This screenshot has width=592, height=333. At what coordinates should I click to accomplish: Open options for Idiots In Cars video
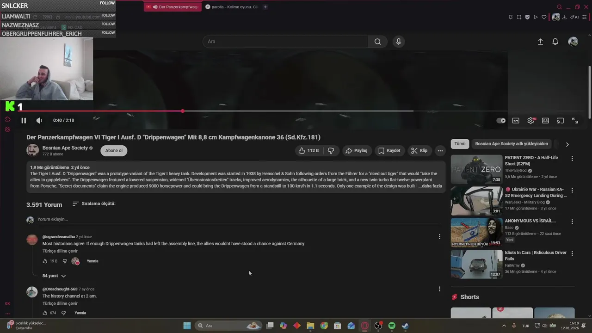point(572,253)
